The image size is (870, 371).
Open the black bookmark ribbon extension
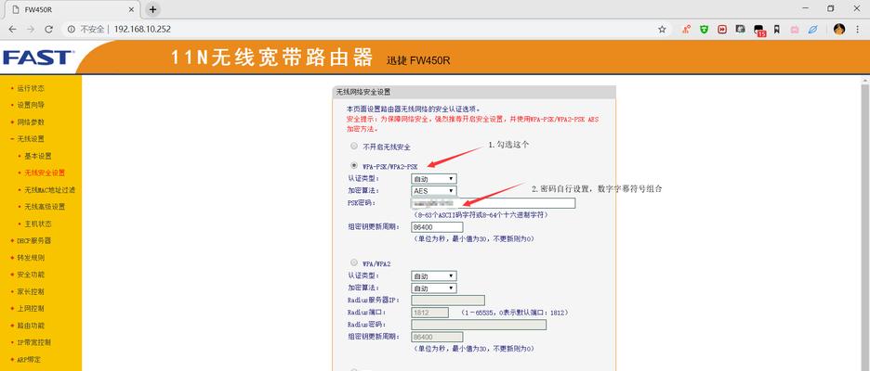click(x=777, y=30)
